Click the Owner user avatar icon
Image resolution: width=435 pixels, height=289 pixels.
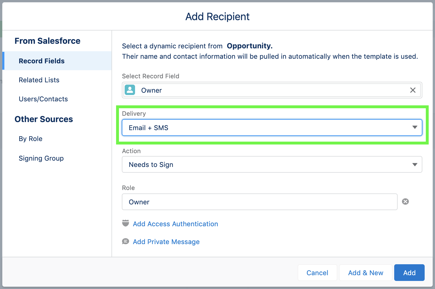coord(130,90)
